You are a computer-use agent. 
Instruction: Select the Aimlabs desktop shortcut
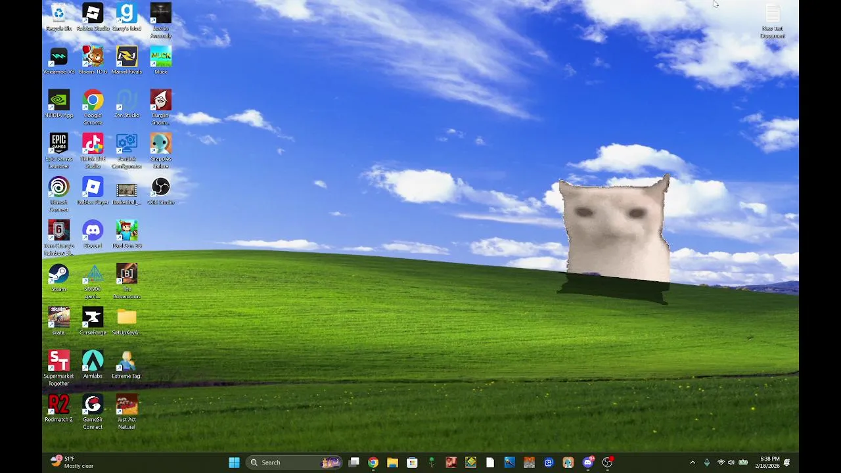[93, 365]
